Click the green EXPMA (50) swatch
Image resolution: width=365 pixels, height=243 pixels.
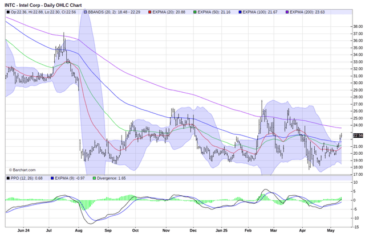point(195,12)
